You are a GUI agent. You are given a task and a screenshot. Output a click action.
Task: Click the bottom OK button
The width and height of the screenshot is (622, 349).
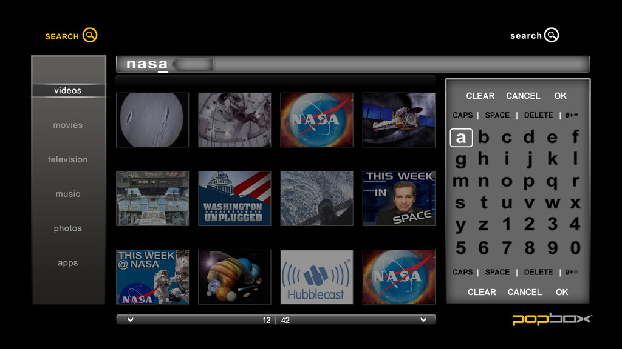click(x=562, y=292)
